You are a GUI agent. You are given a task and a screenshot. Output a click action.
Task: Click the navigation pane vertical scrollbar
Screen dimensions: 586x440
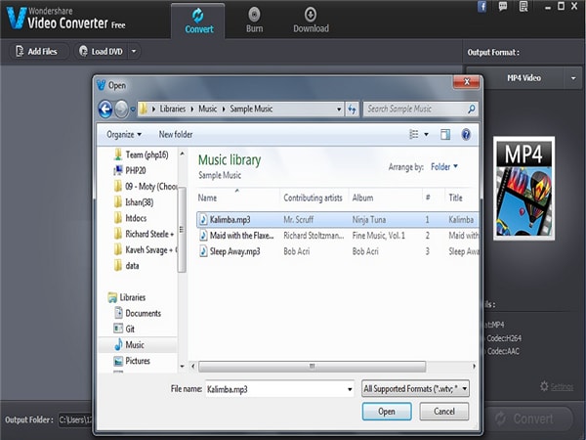[x=182, y=230]
